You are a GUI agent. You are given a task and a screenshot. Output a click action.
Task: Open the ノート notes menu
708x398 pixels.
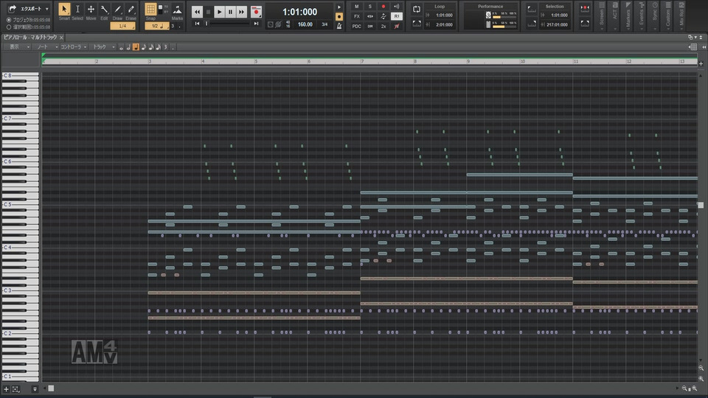point(45,47)
